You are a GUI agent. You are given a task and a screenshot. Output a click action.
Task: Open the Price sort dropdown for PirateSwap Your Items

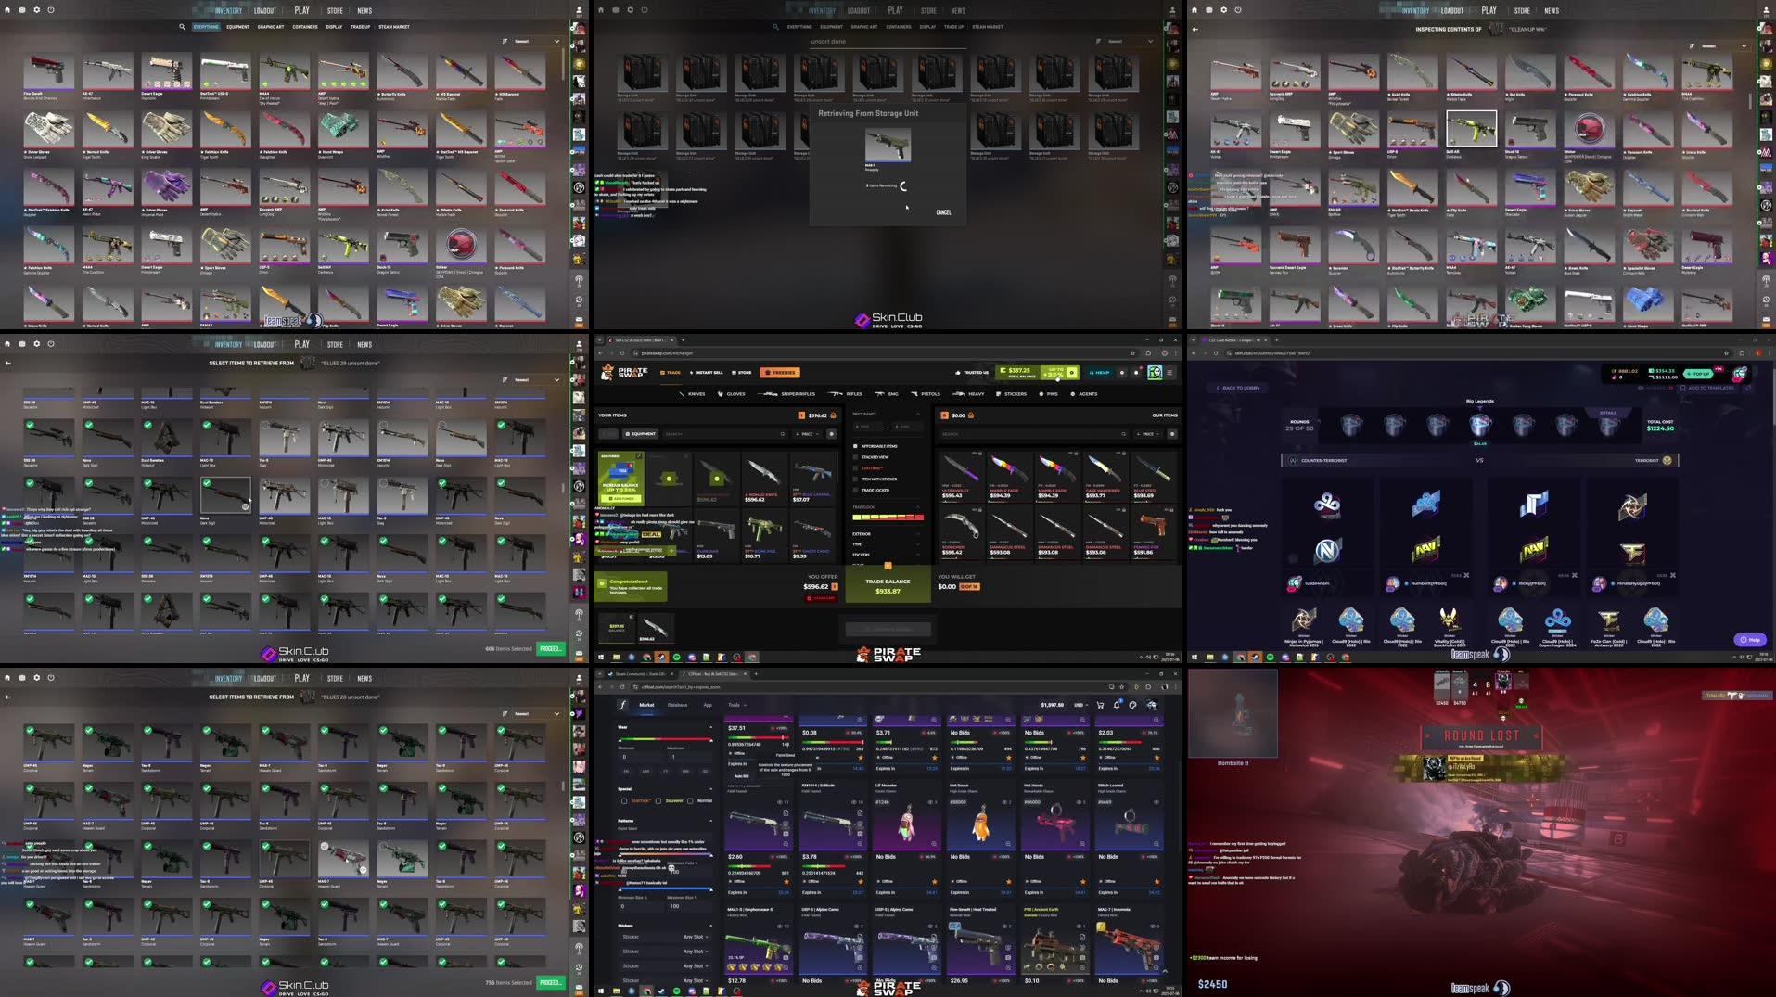click(808, 433)
